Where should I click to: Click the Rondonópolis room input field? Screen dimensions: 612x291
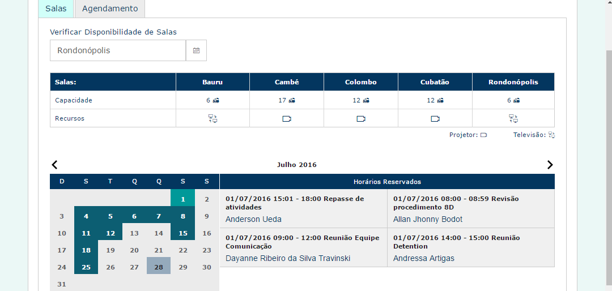[118, 50]
